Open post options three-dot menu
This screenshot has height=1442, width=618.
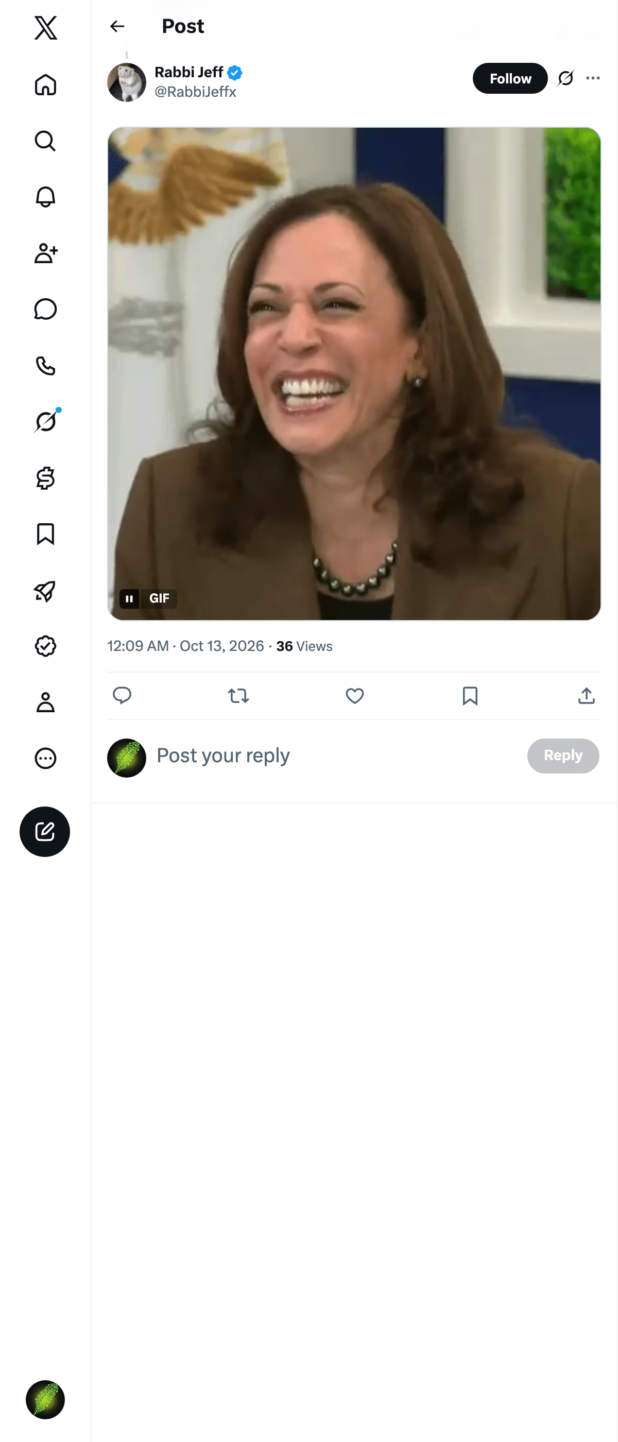(x=593, y=78)
